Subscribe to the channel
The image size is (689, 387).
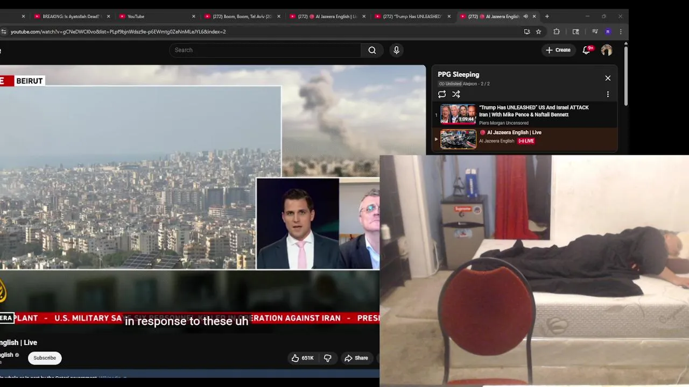coord(45,358)
